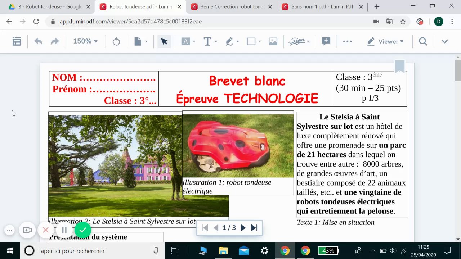Screen dimensions: 461x259
Task: Add a comment with the comment tool
Action: (326, 41)
